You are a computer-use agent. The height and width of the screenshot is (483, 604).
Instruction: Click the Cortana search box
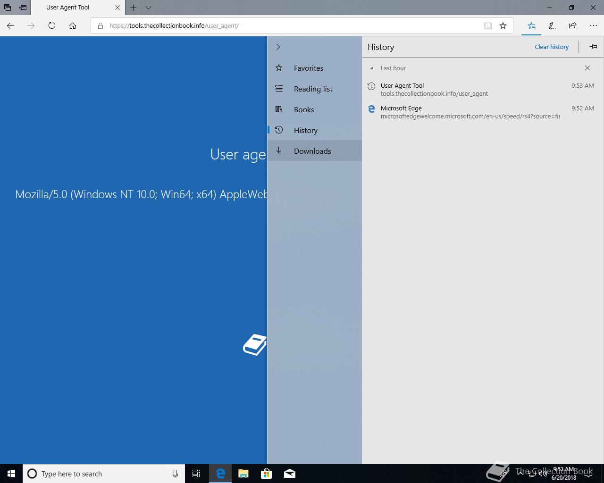tap(104, 474)
